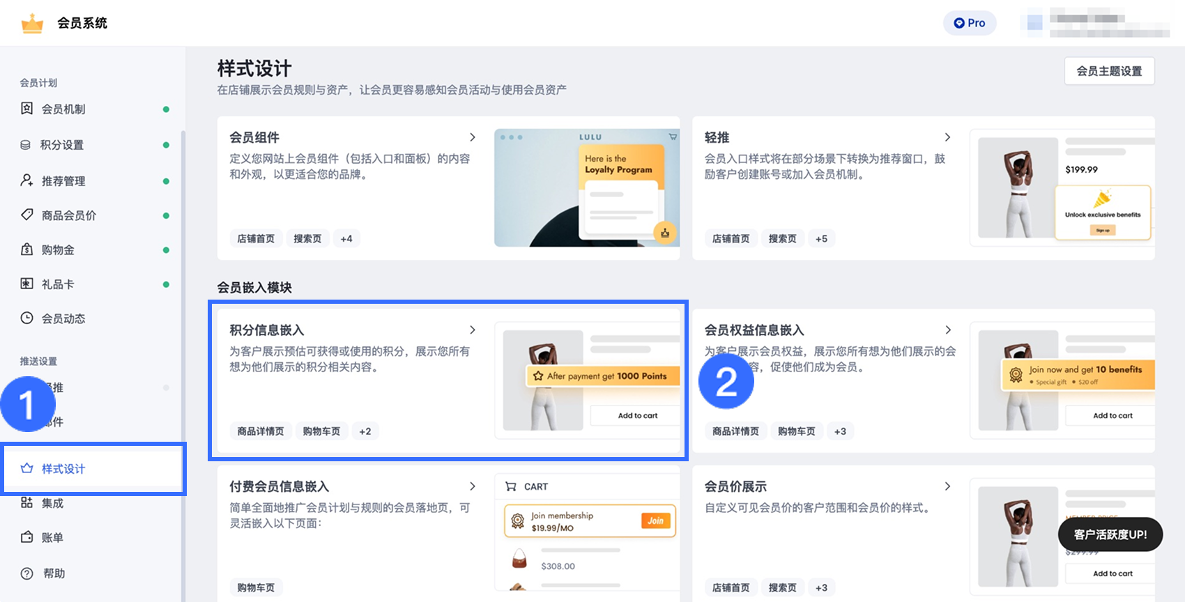The height and width of the screenshot is (602, 1185).
Task: Open 付费会员信息嵌入 via its chevron
Action: 473,486
